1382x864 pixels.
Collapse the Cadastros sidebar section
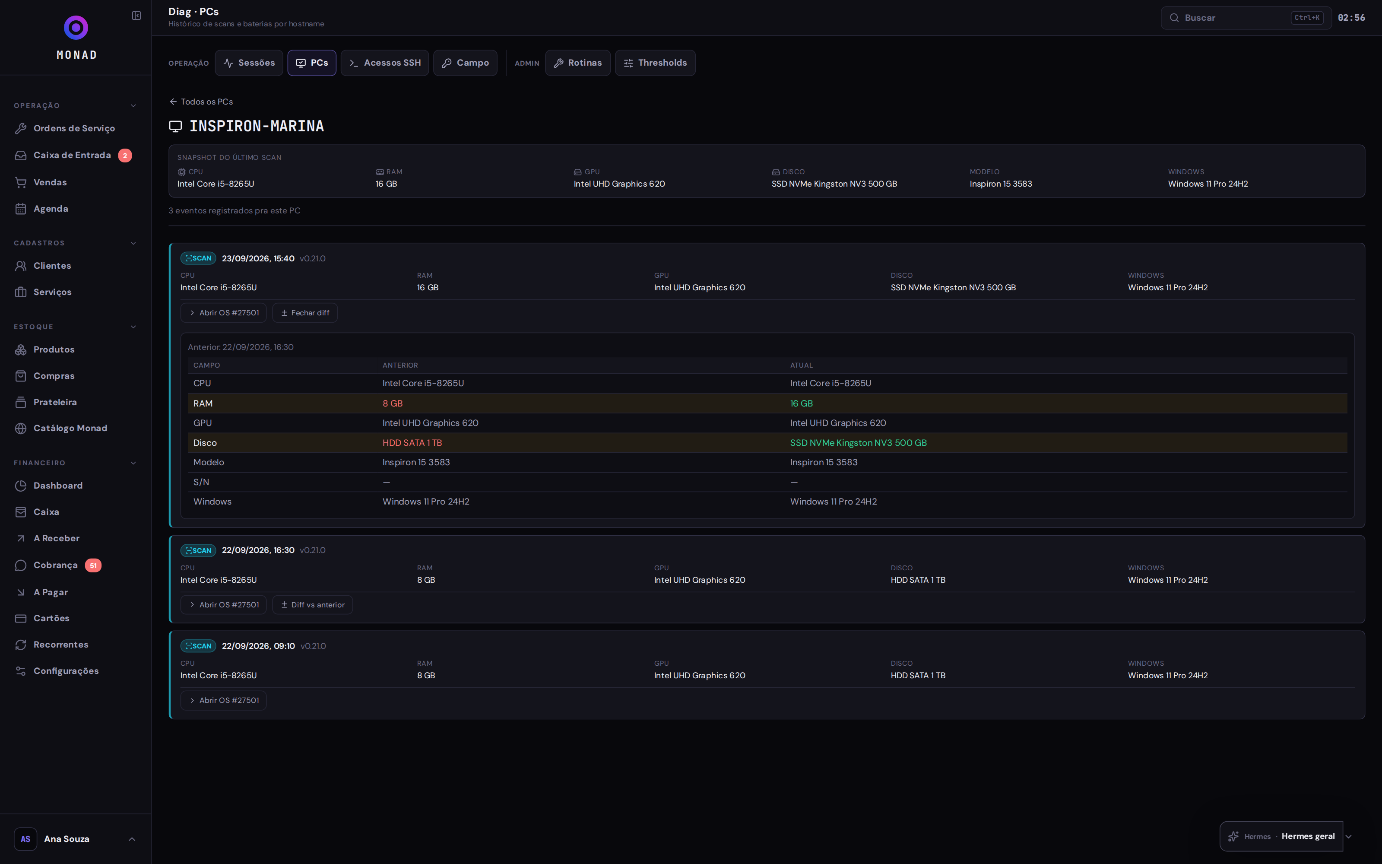point(133,243)
